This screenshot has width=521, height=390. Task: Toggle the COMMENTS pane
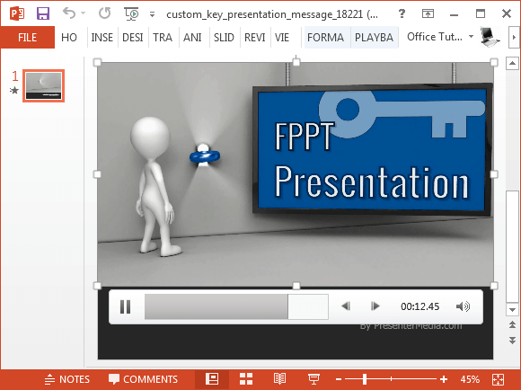click(143, 379)
